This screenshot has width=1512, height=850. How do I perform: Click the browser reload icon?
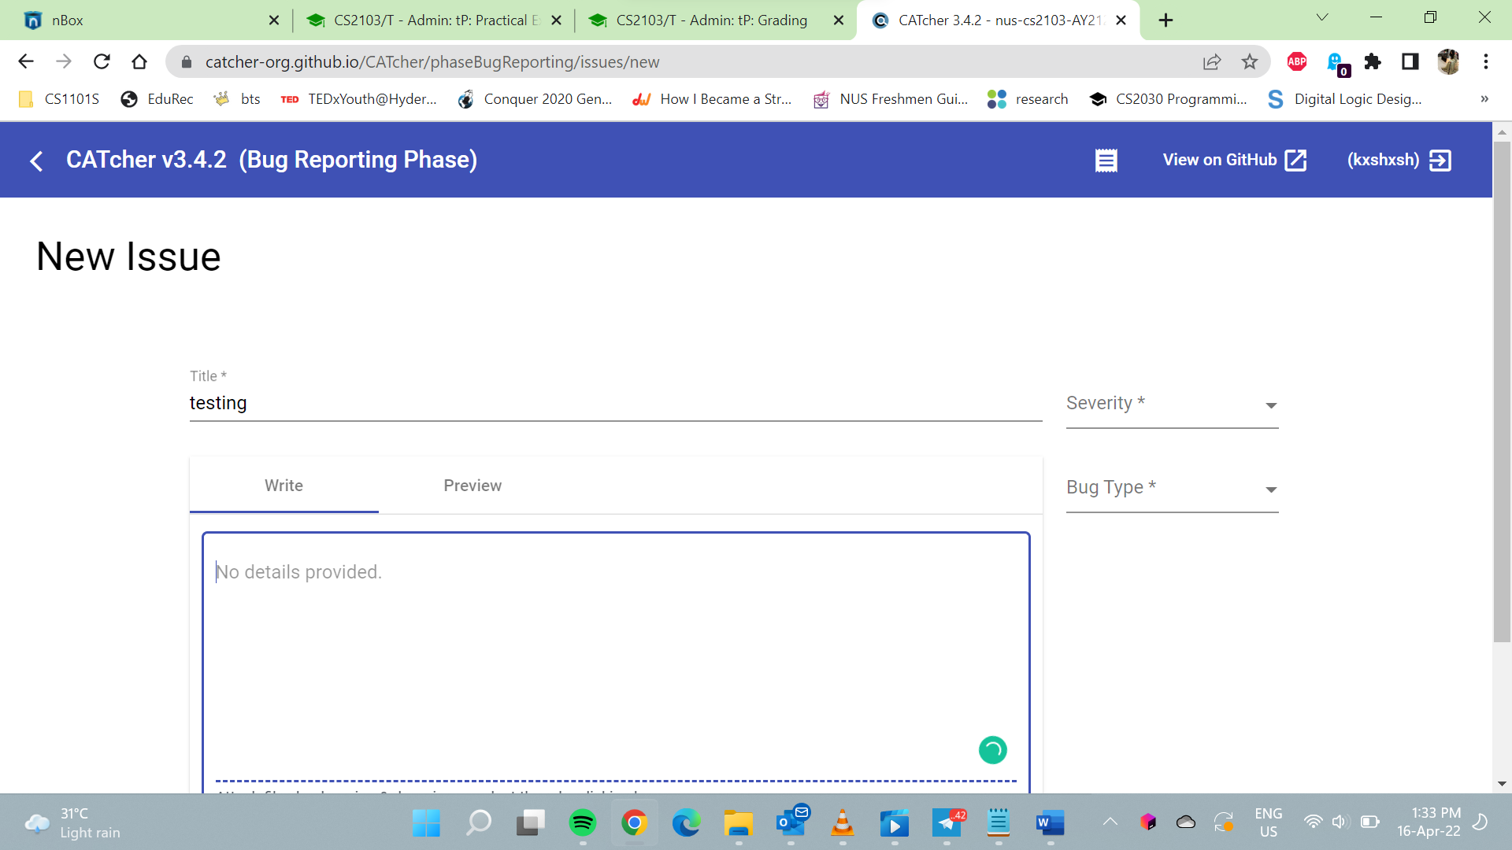pos(102,61)
